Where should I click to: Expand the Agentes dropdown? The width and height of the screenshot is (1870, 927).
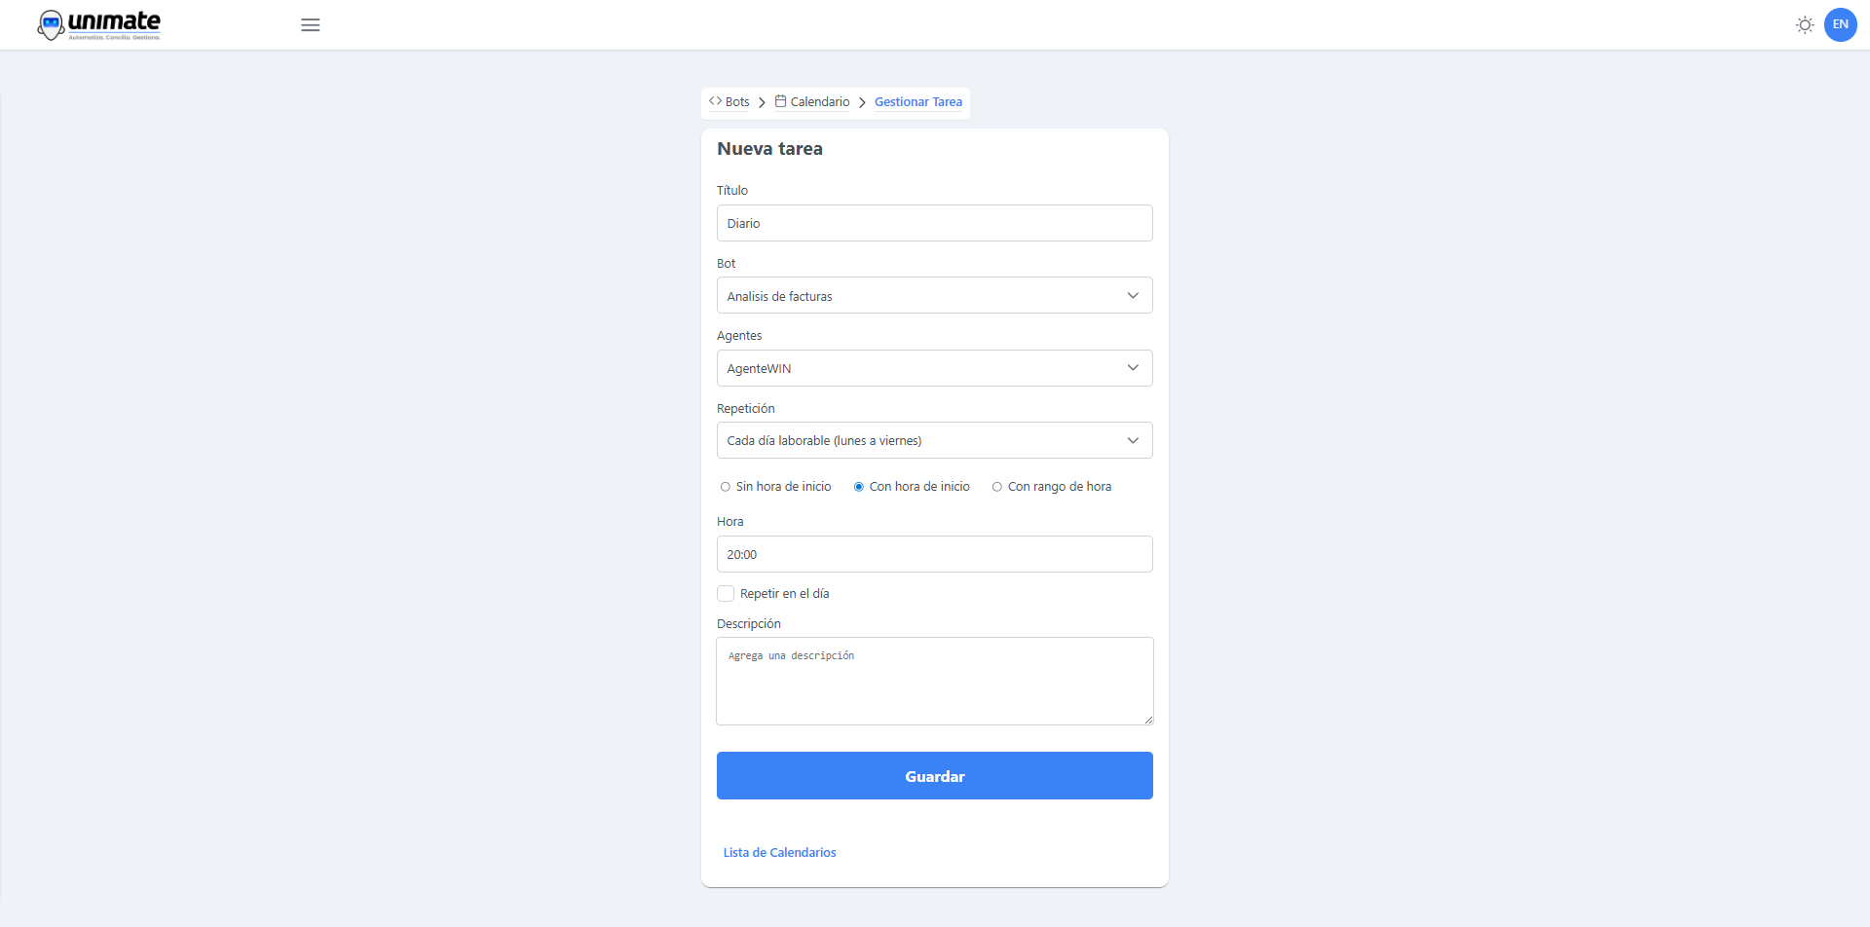tap(934, 368)
